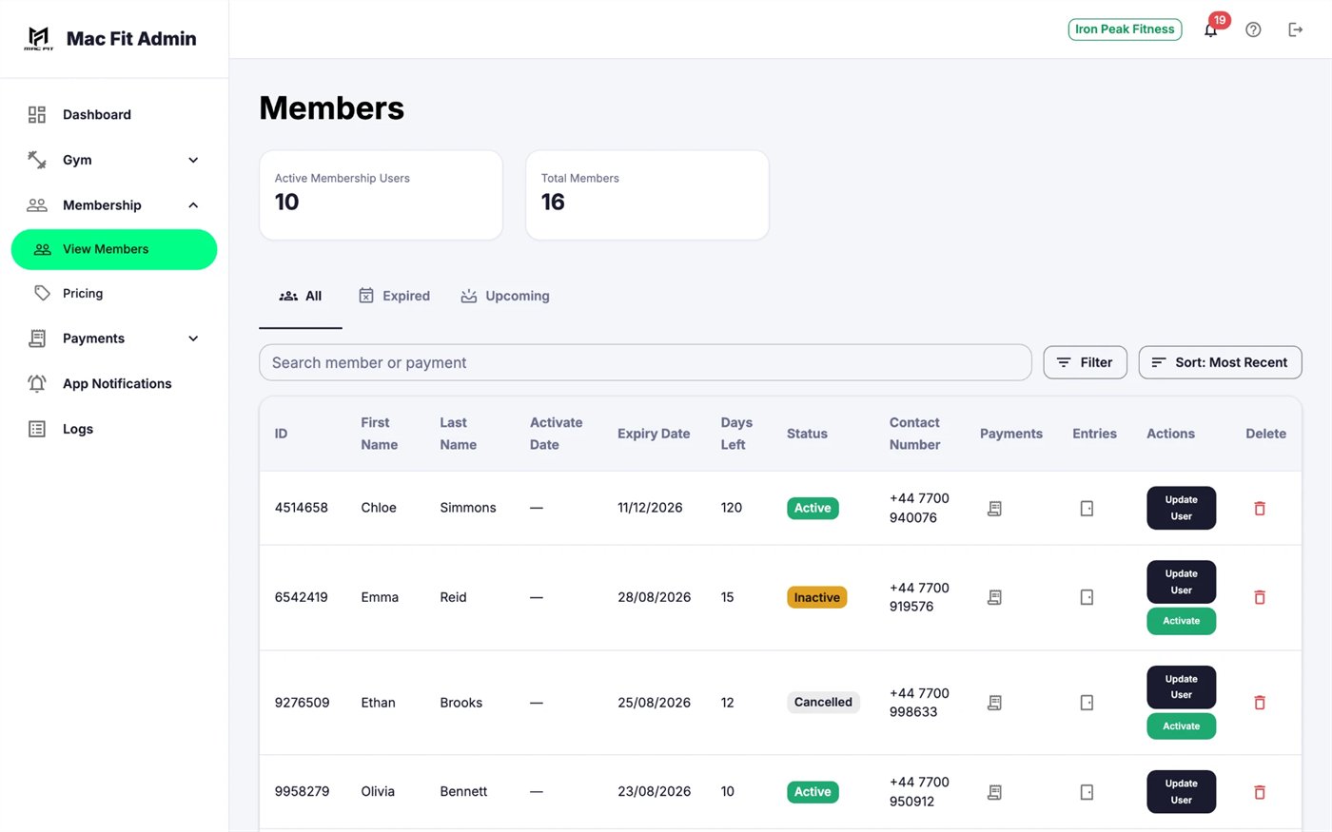The height and width of the screenshot is (832, 1332).
Task: Click the Days Left column header
Action: (736, 434)
